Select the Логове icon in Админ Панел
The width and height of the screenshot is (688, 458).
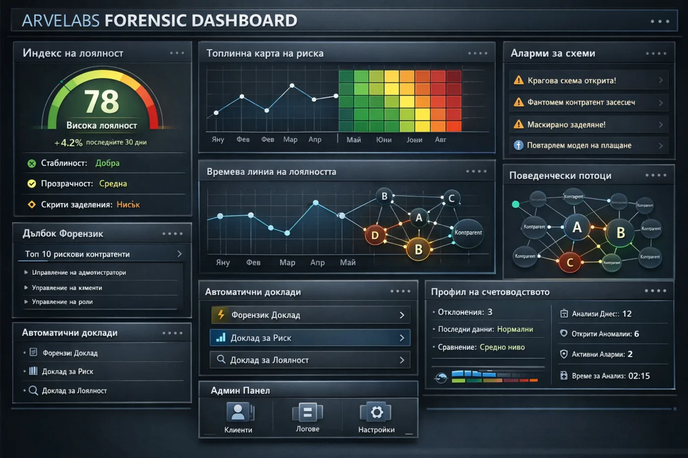[x=308, y=412]
